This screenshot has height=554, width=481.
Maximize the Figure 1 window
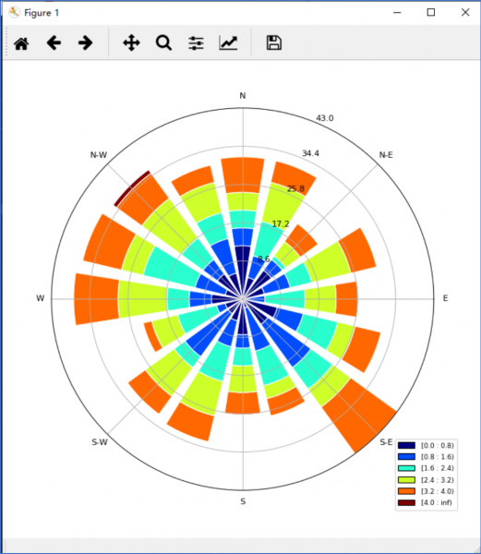point(431,12)
